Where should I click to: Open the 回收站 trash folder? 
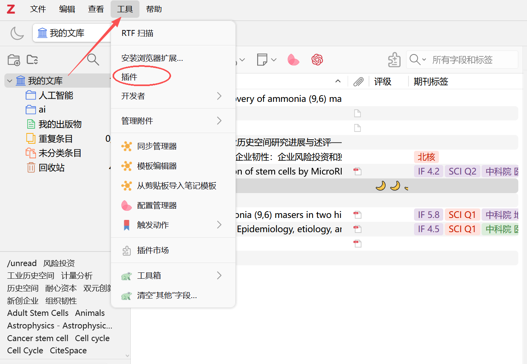click(x=51, y=168)
